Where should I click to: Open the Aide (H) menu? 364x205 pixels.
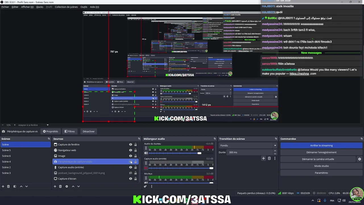(x=94, y=7)
